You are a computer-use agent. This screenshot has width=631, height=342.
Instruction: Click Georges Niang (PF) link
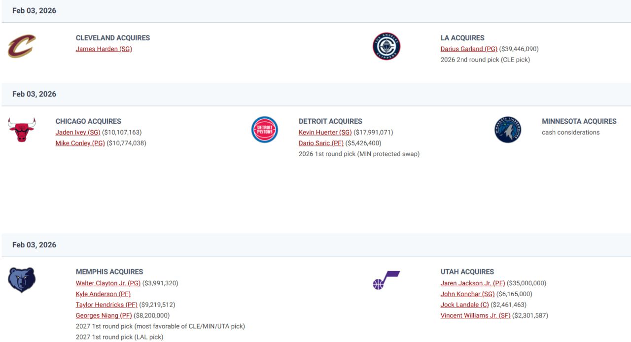(x=104, y=315)
